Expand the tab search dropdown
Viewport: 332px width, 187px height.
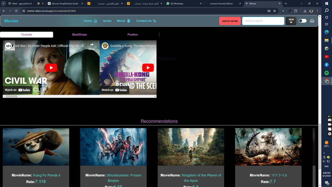(x=3, y=3)
